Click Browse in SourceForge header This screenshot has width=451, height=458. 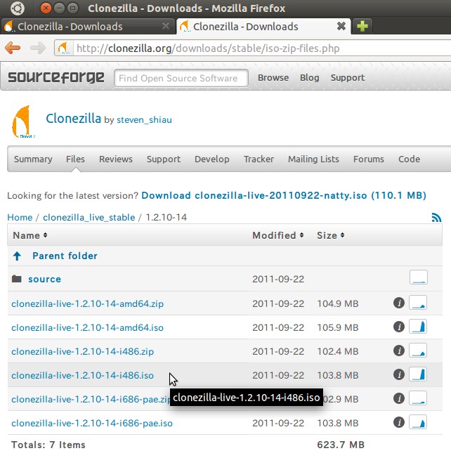click(x=273, y=78)
